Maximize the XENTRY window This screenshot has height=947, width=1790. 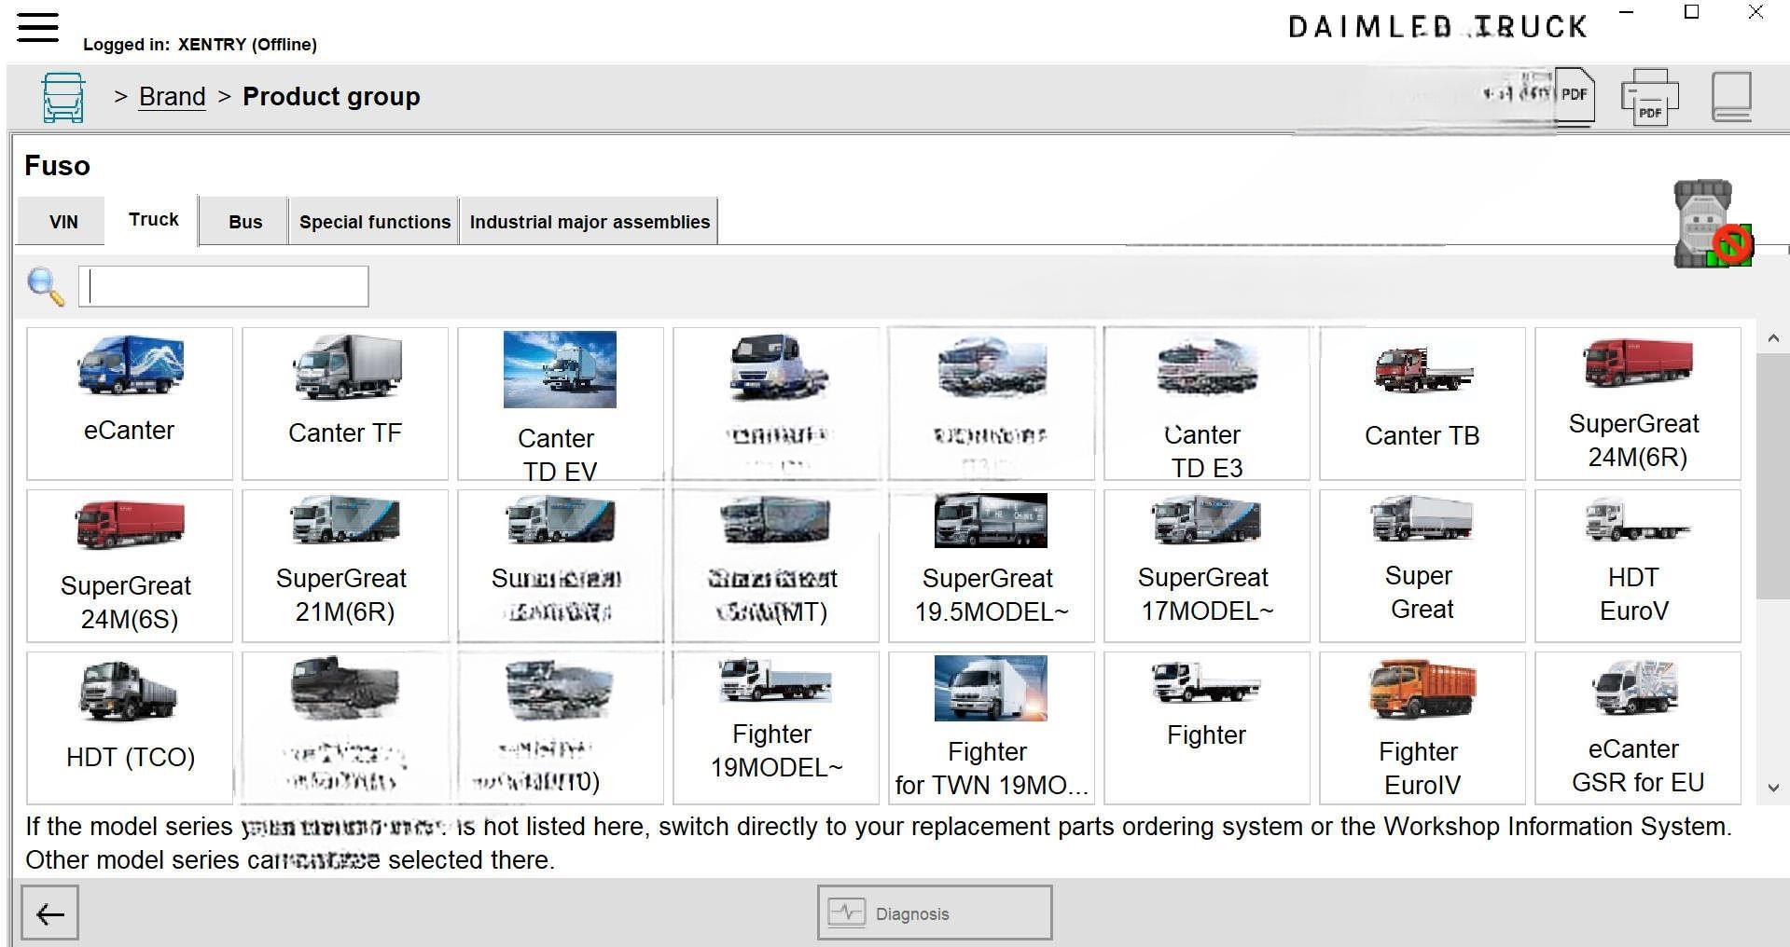1691,12
